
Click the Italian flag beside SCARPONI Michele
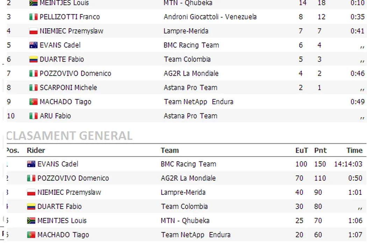pos(33,88)
